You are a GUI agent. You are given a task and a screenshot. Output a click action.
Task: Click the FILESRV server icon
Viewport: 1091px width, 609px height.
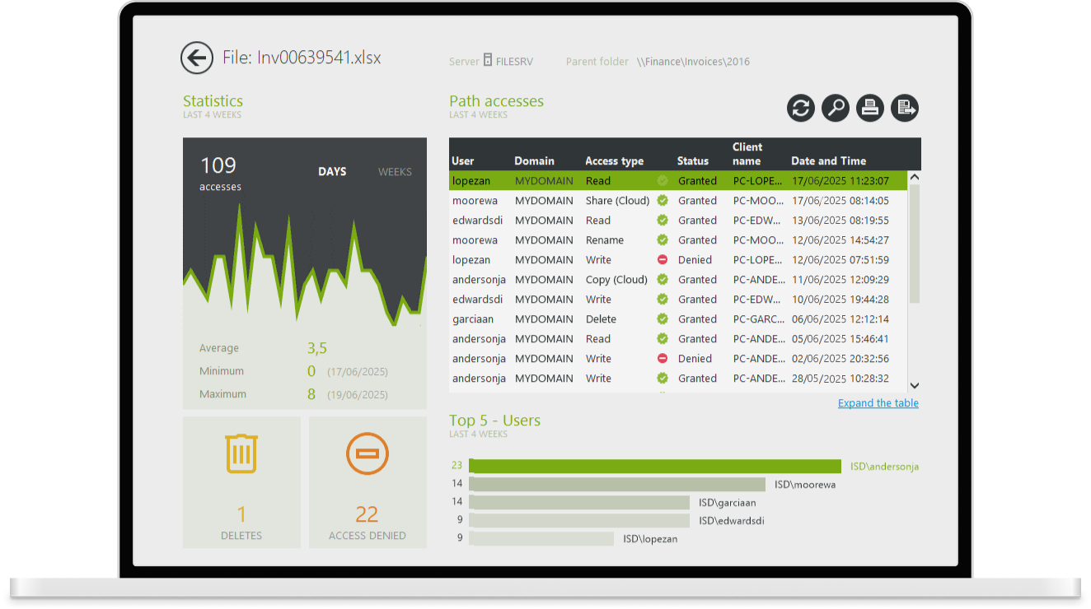pos(488,60)
